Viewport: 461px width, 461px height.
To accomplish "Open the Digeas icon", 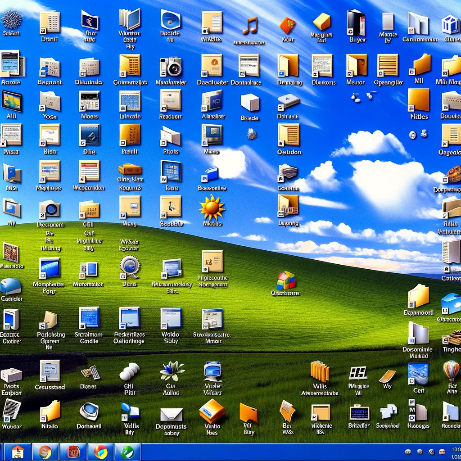I will 90,373.
